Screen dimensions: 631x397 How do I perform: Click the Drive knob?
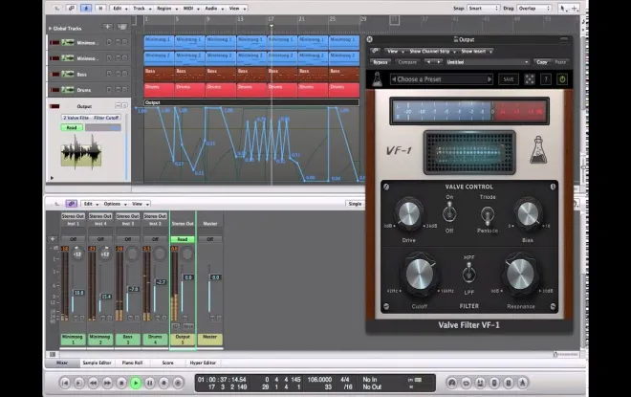click(x=408, y=213)
